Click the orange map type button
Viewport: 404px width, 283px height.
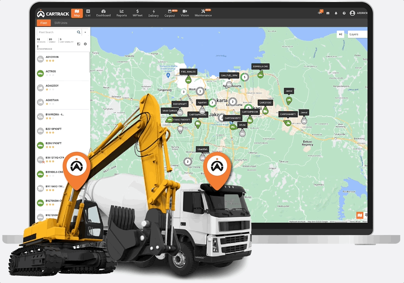tap(360, 215)
